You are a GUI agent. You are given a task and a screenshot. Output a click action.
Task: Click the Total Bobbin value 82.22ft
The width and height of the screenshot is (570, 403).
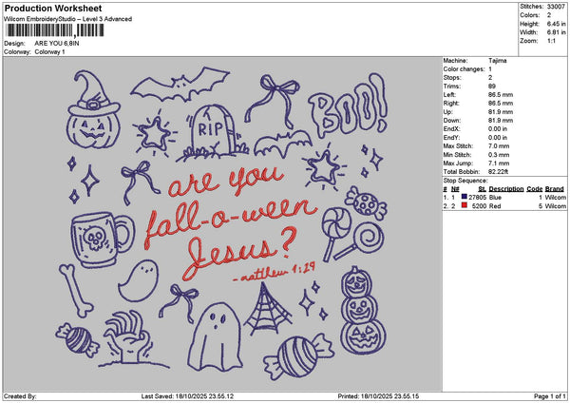pyautogui.click(x=499, y=172)
